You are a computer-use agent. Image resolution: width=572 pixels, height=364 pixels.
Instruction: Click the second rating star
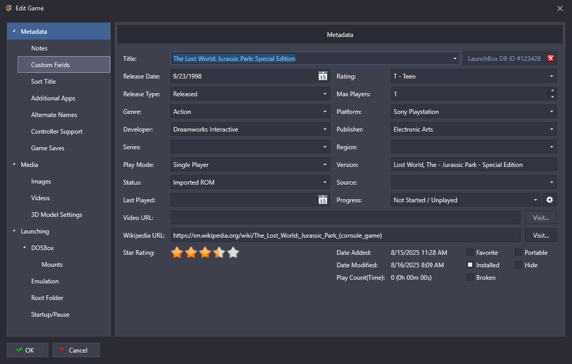tap(191, 252)
